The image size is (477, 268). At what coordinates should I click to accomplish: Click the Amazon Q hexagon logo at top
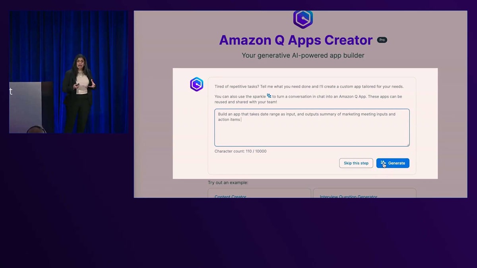(x=303, y=19)
